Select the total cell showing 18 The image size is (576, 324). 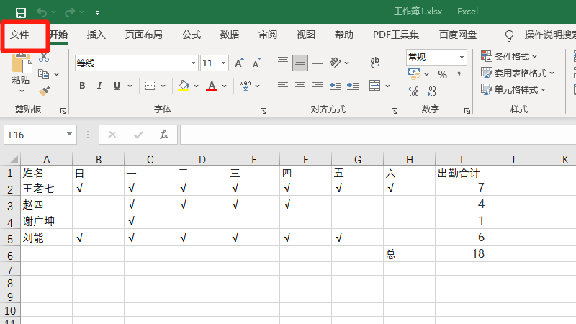[461, 254]
